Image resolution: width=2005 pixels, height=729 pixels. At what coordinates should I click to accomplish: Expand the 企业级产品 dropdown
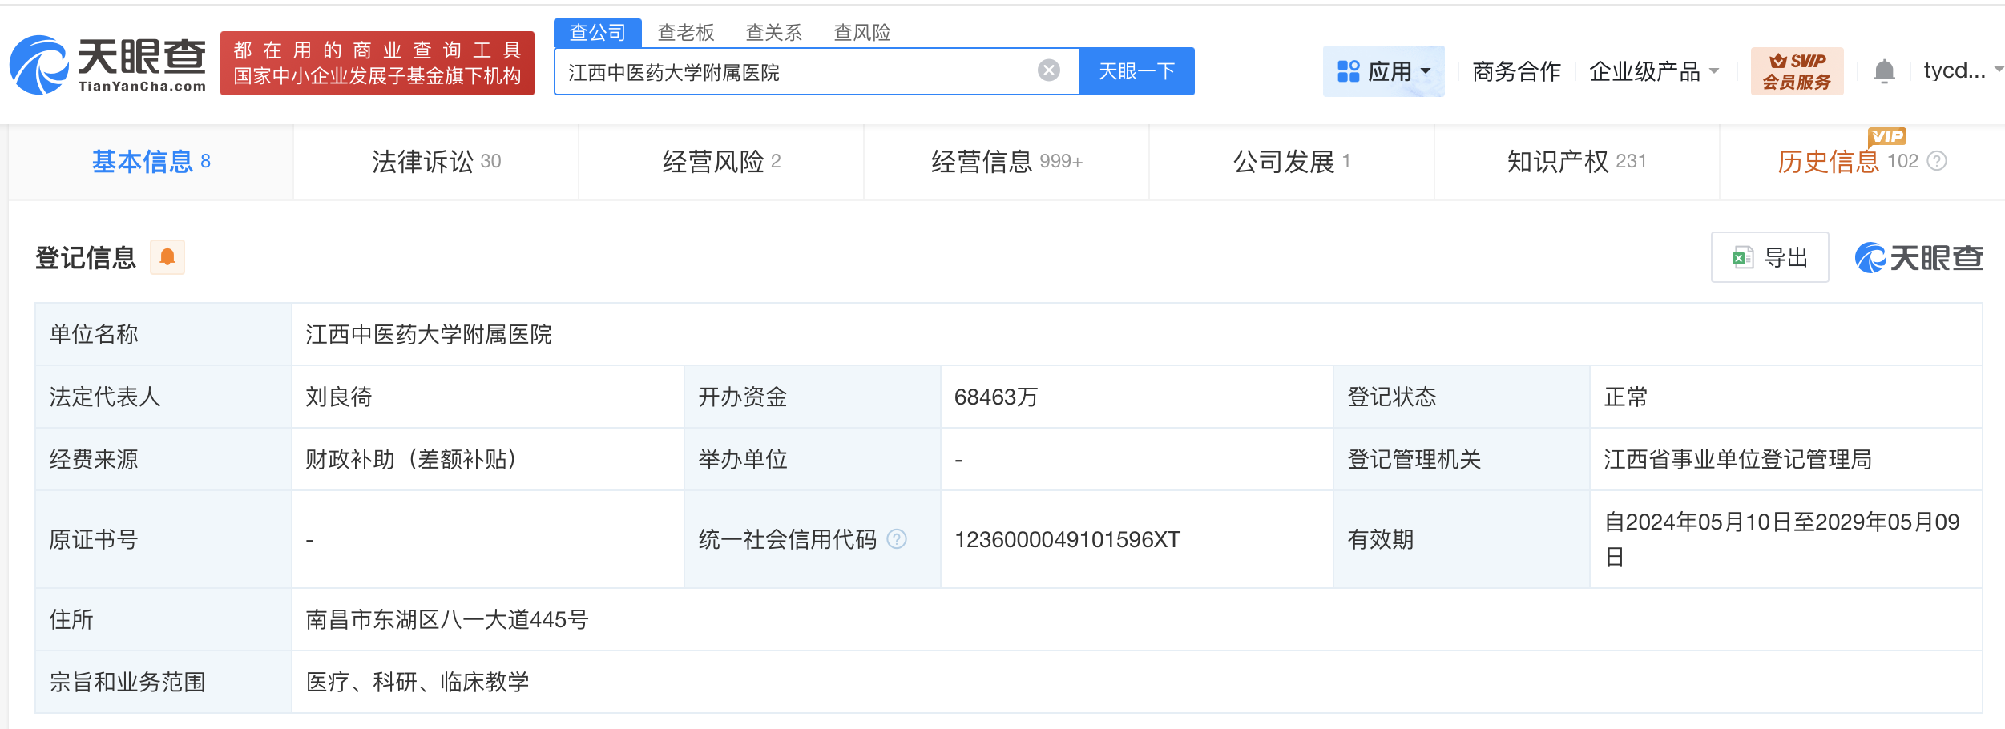pyautogui.click(x=1653, y=71)
